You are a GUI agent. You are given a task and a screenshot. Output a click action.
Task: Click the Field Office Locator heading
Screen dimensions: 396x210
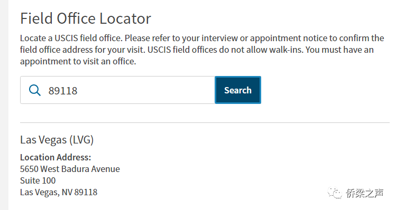[x=86, y=18]
